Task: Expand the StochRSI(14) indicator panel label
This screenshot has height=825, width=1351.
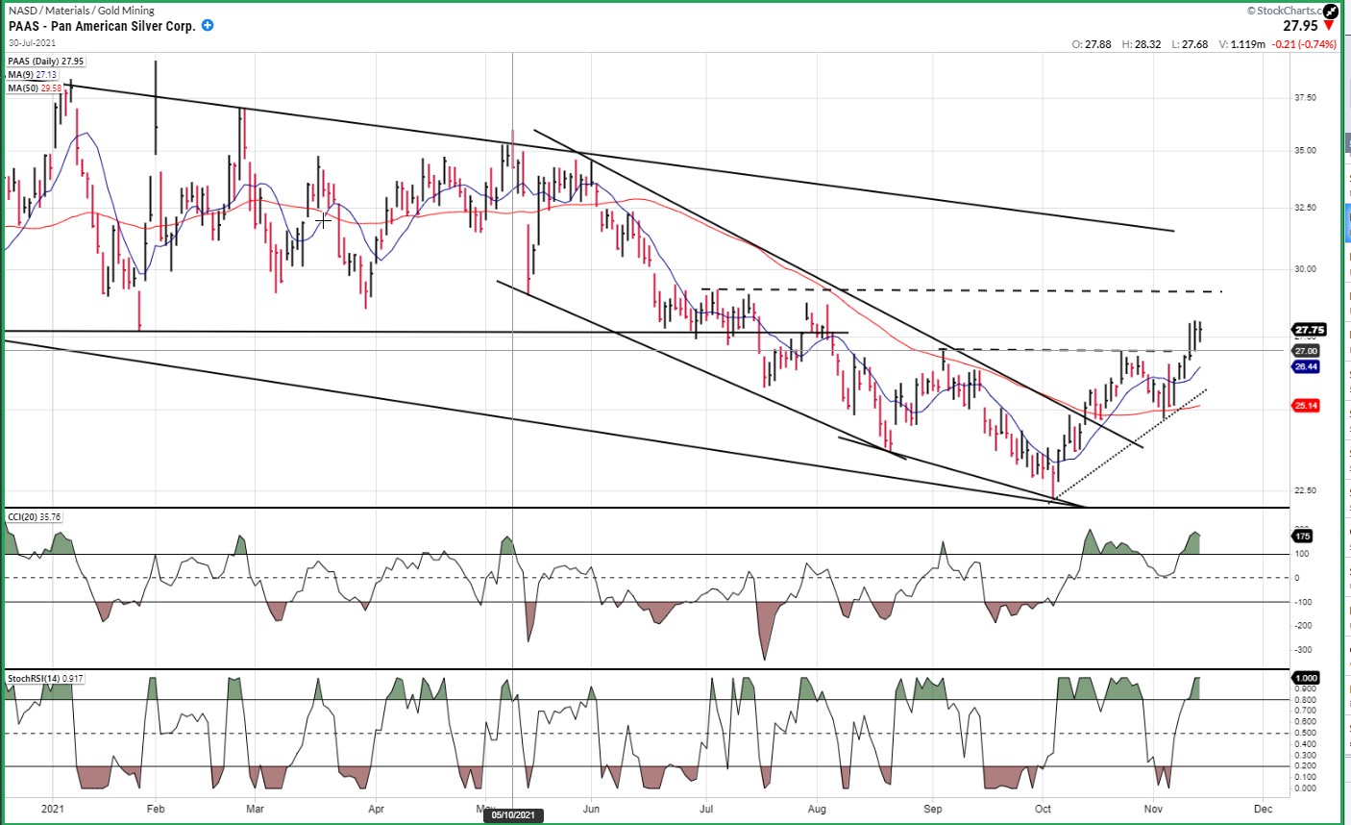Action: click(x=45, y=679)
